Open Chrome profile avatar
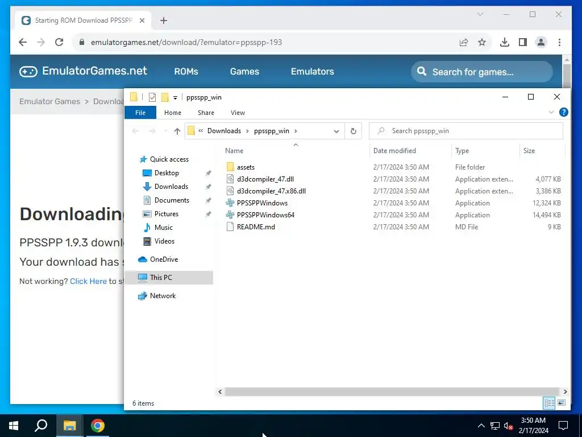The width and height of the screenshot is (582, 437). point(541,42)
